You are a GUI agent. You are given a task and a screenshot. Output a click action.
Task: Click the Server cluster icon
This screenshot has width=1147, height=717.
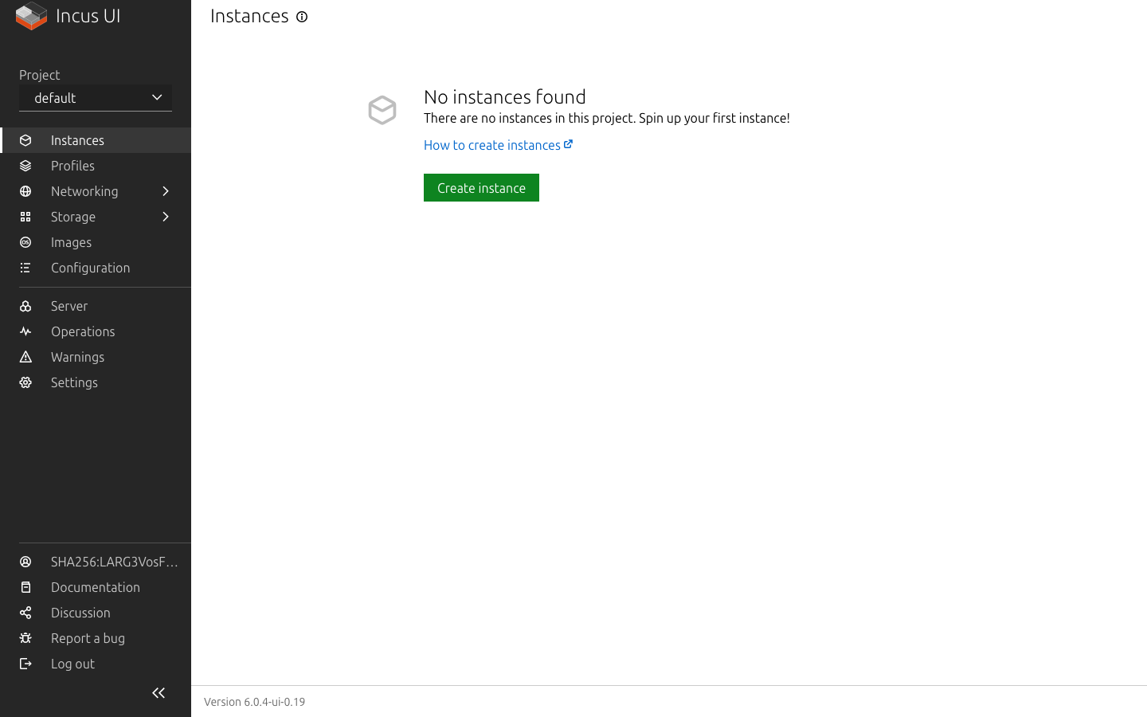[x=25, y=306]
